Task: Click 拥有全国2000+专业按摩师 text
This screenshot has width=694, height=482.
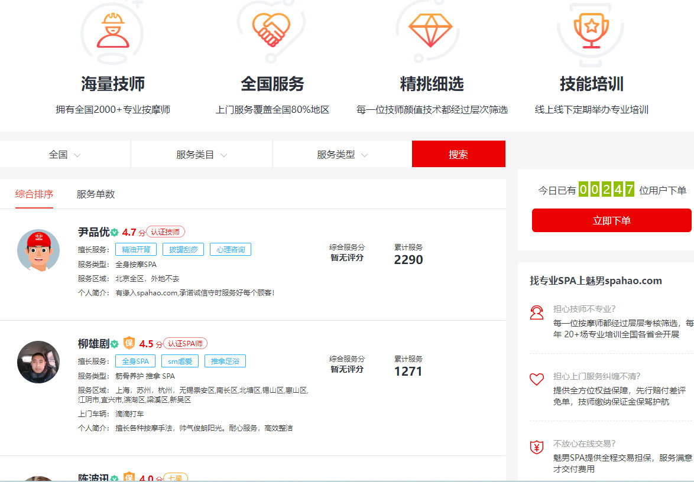Action: pyautogui.click(x=113, y=109)
